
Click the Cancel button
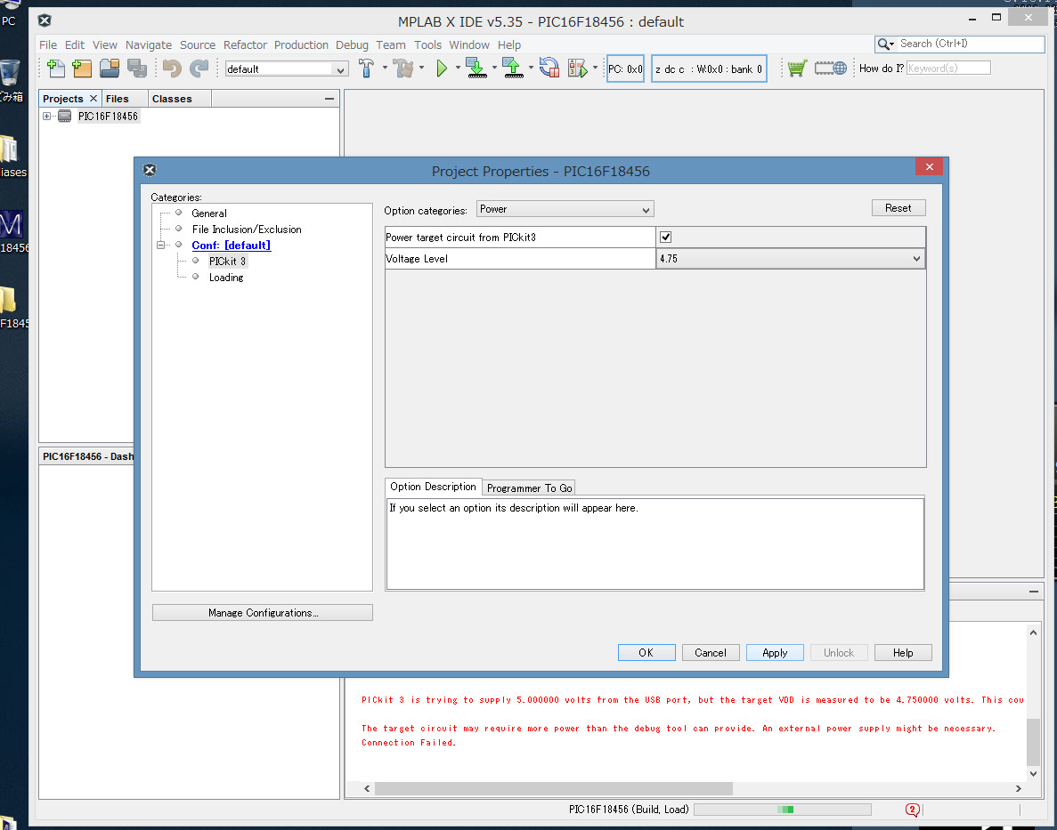[711, 653]
